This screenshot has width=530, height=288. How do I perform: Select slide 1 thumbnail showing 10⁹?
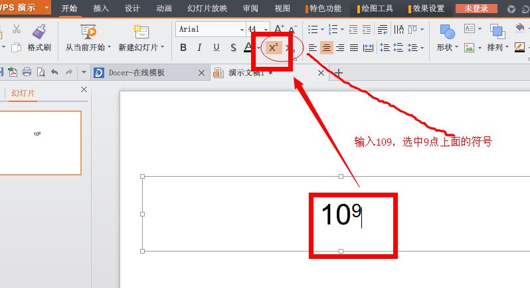(41, 143)
